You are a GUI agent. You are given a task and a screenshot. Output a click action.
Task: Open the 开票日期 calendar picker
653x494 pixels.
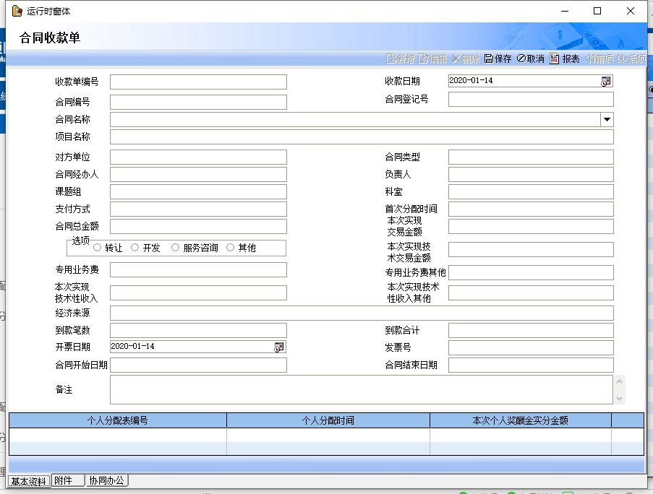tap(279, 347)
